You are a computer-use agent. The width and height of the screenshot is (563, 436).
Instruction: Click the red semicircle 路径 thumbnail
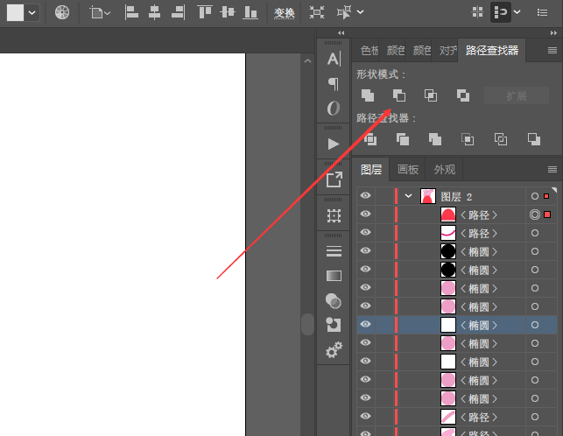pos(448,214)
